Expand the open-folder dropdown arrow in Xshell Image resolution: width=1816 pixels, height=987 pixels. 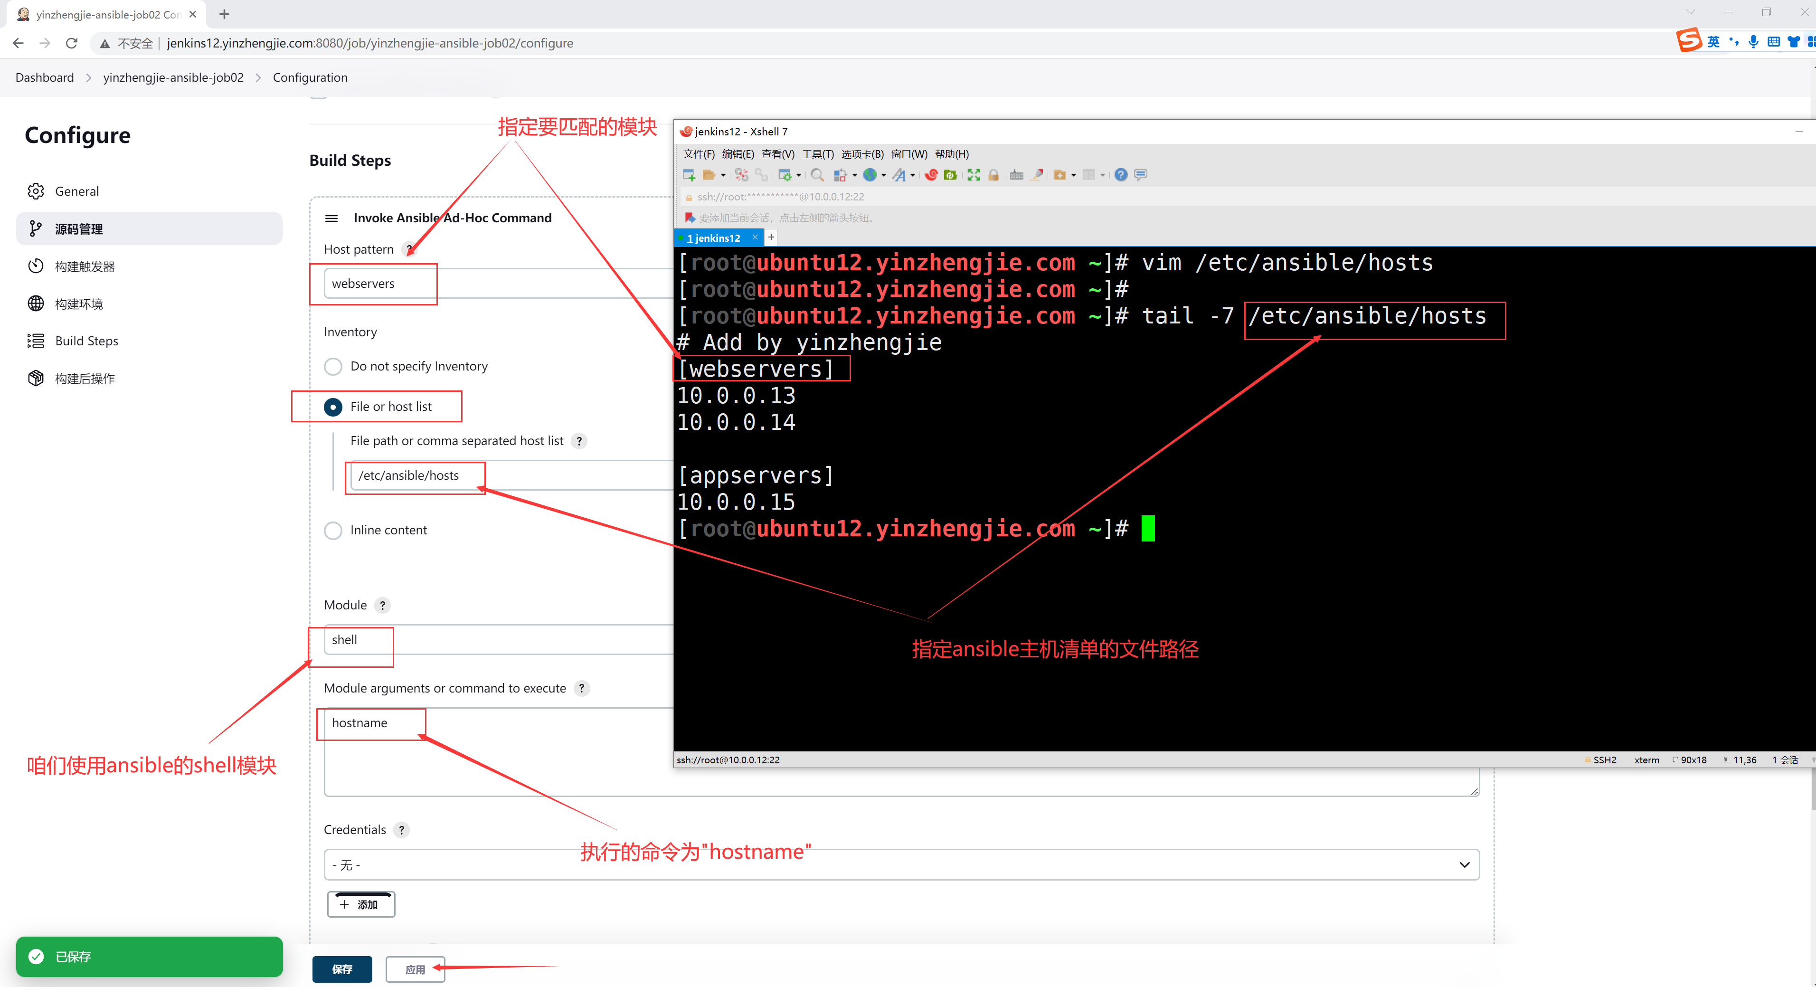coord(723,176)
